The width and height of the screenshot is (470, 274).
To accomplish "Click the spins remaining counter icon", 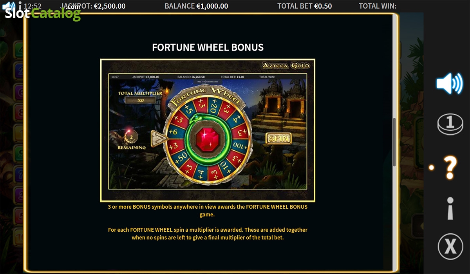I will 132,137.
